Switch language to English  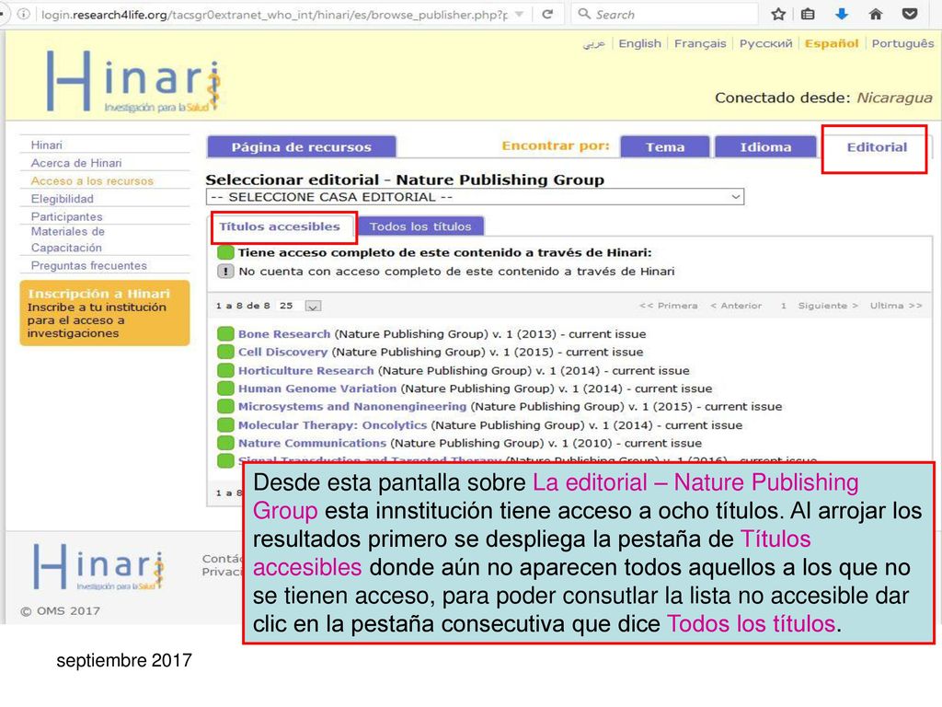click(x=640, y=43)
